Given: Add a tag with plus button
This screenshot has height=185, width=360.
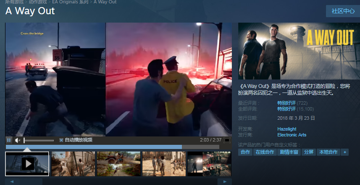Looking at the screenshot, I should (x=344, y=152).
